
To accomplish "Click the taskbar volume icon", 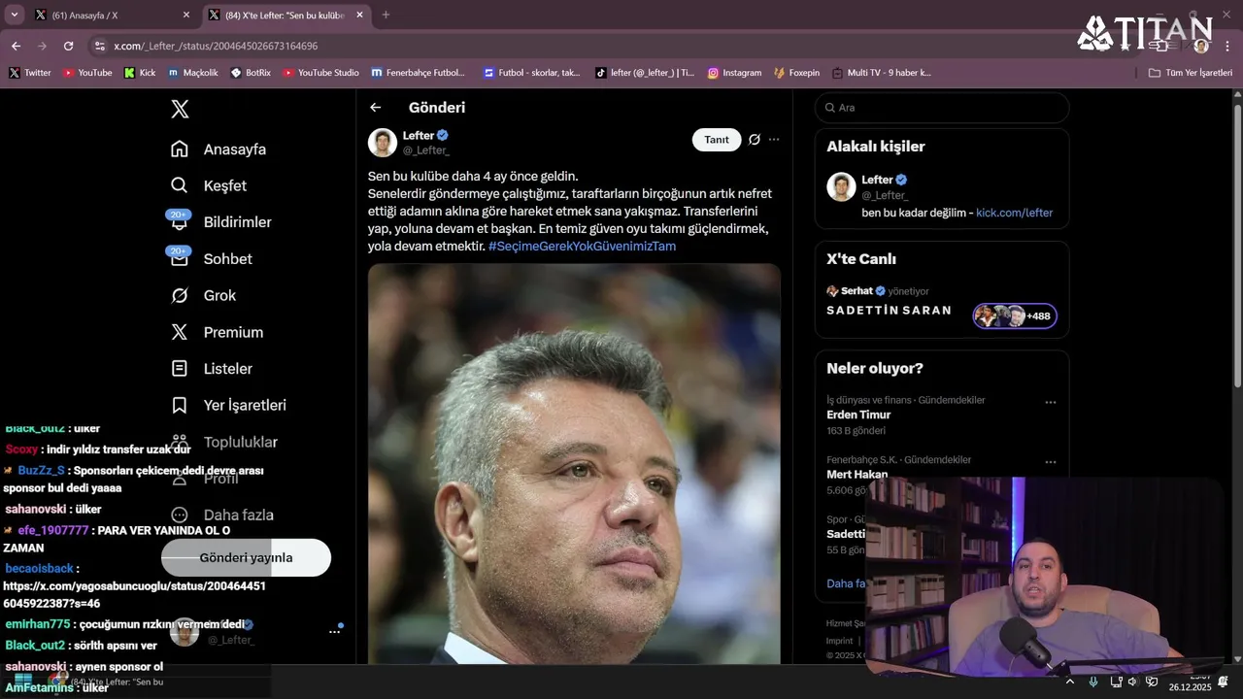I will click(x=1132, y=682).
